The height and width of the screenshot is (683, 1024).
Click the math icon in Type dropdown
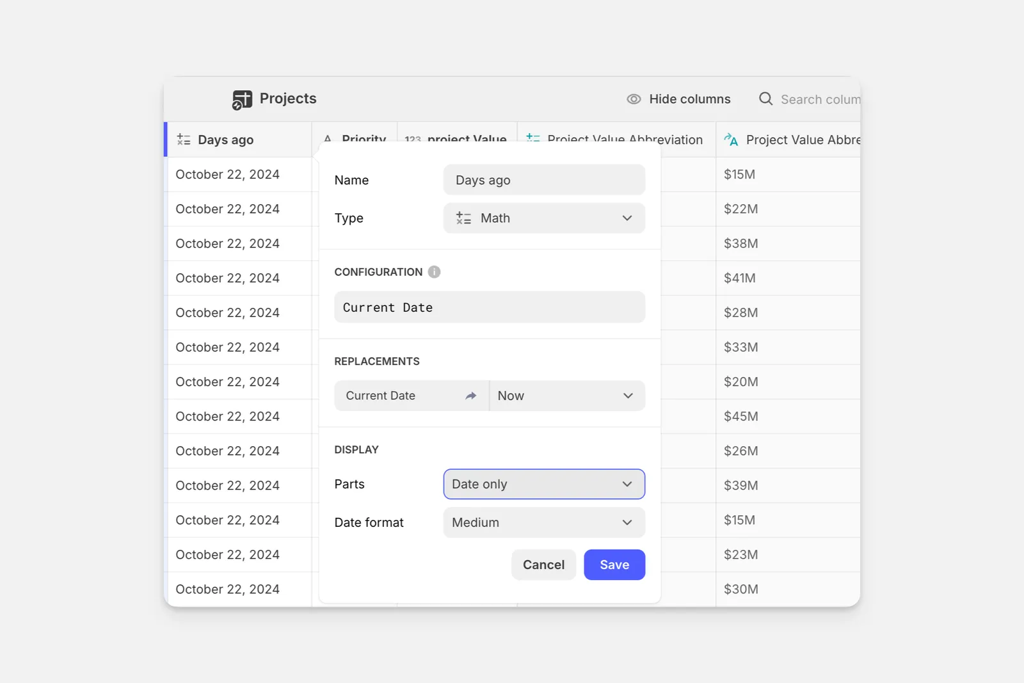click(x=463, y=218)
